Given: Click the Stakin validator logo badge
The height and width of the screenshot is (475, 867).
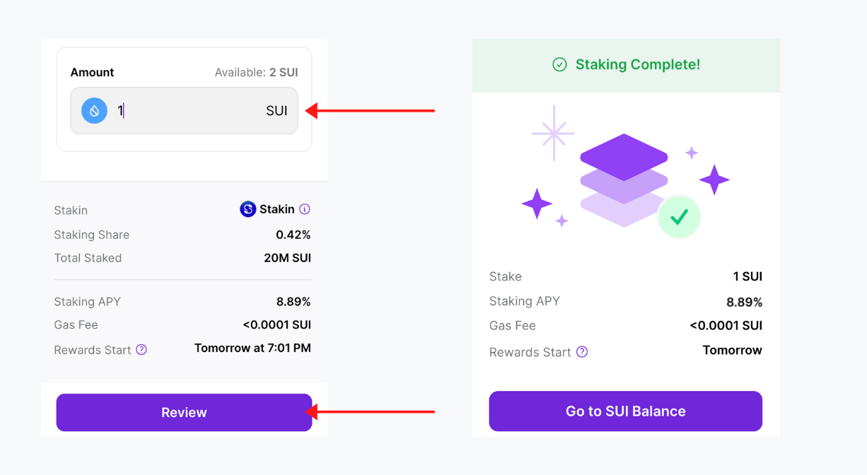Looking at the screenshot, I should [x=247, y=209].
